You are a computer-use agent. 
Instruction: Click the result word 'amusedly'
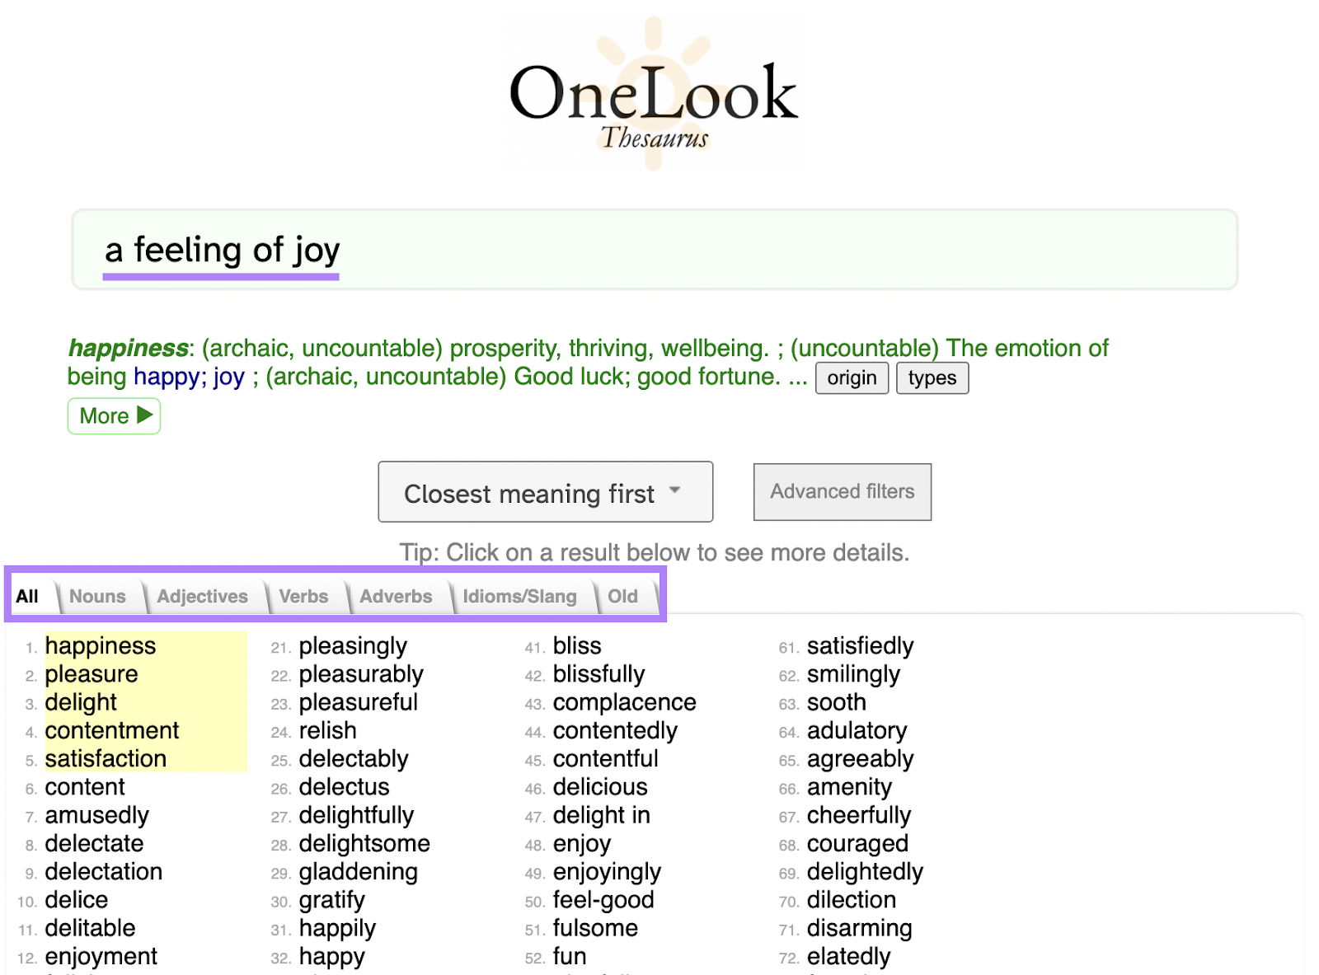[97, 815]
